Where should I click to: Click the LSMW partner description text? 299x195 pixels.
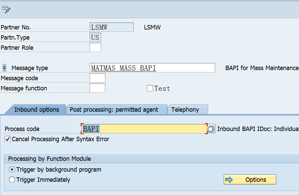point(152,27)
